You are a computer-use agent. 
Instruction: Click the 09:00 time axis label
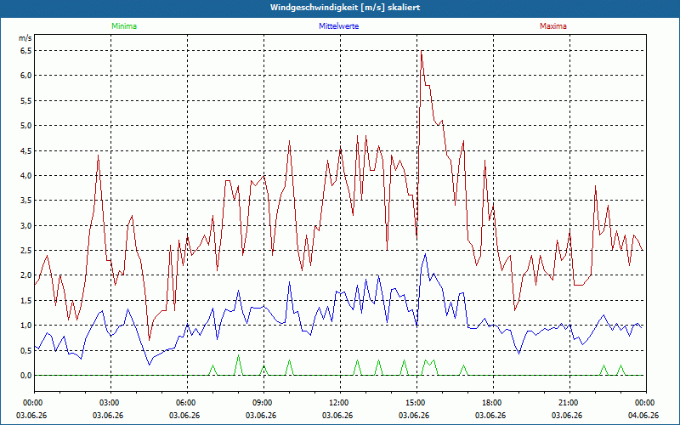[263, 403]
